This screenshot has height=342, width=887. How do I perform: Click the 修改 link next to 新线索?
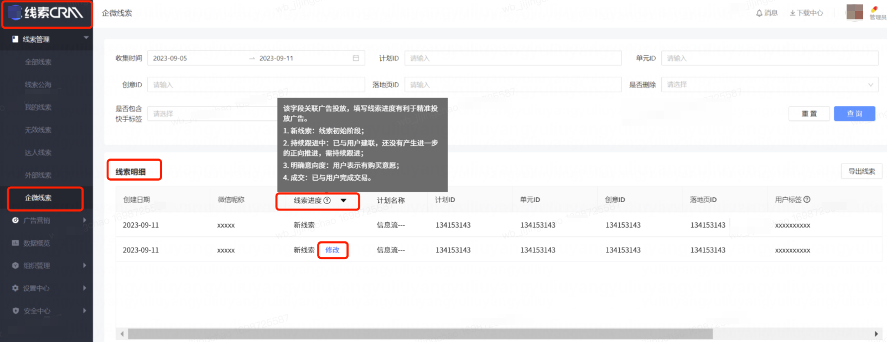click(x=332, y=250)
